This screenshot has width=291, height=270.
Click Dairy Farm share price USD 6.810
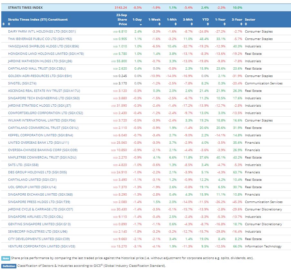(120, 32)
